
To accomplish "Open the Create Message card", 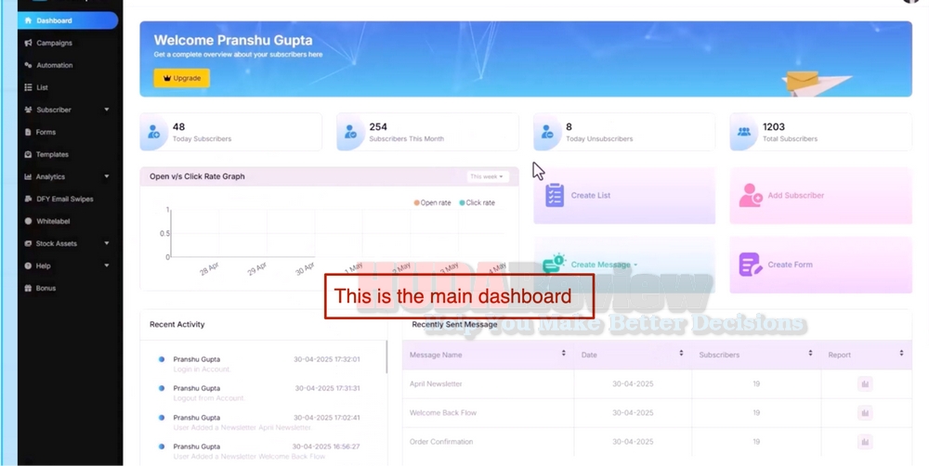I will [x=600, y=265].
